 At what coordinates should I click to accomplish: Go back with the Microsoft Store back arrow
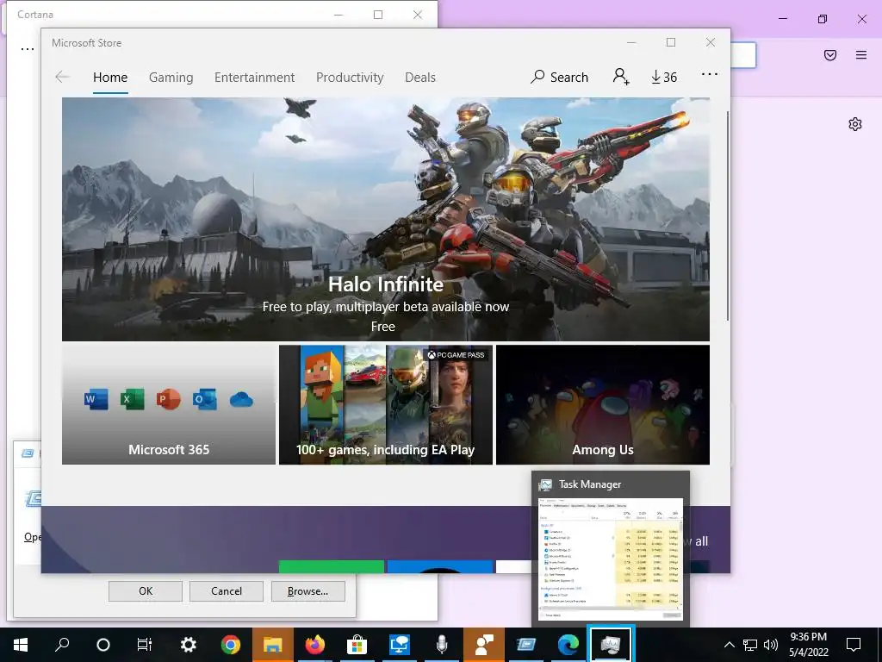point(62,77)
